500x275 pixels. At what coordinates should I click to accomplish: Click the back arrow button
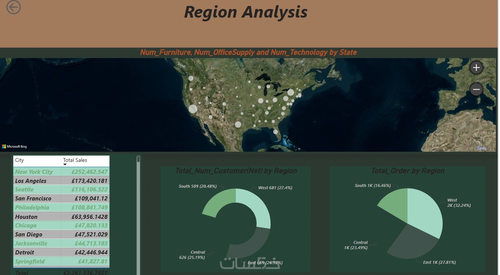pos(13,7)
